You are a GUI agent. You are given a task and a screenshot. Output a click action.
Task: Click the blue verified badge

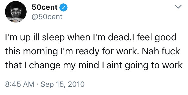63,7
